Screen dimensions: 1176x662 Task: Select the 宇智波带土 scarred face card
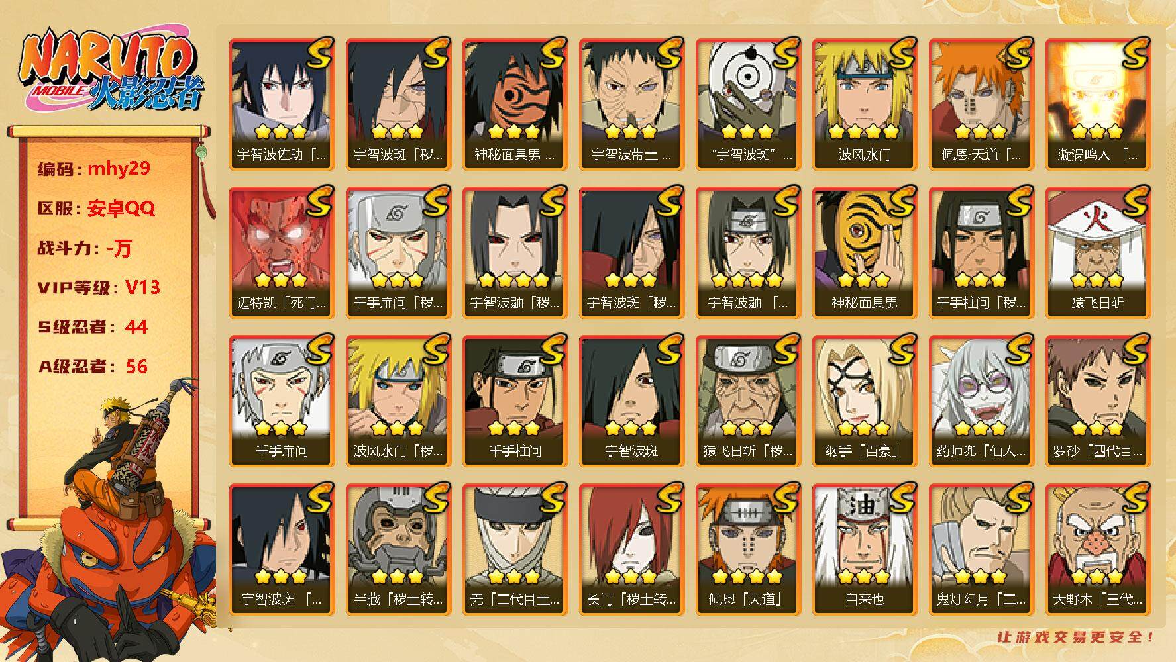pyautogui.click(x=631, y=105)
